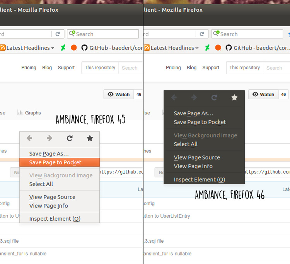Click the bookmark star in the light context menu
This screenshot has width=290, height=264.
point(90,138)
